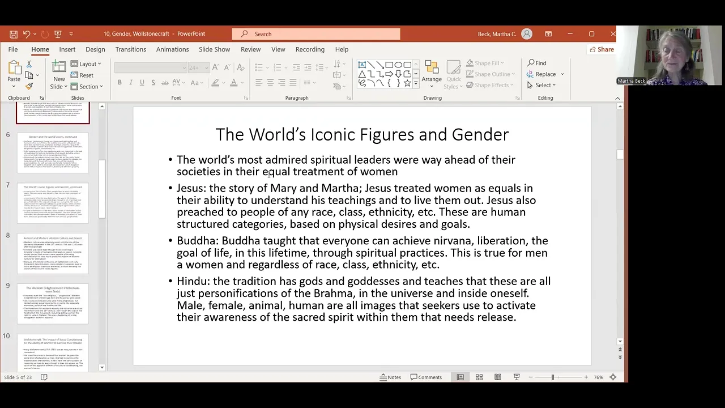Expand the Section dropdown
This screenshot has width=725, height=408.
point(87,87)
